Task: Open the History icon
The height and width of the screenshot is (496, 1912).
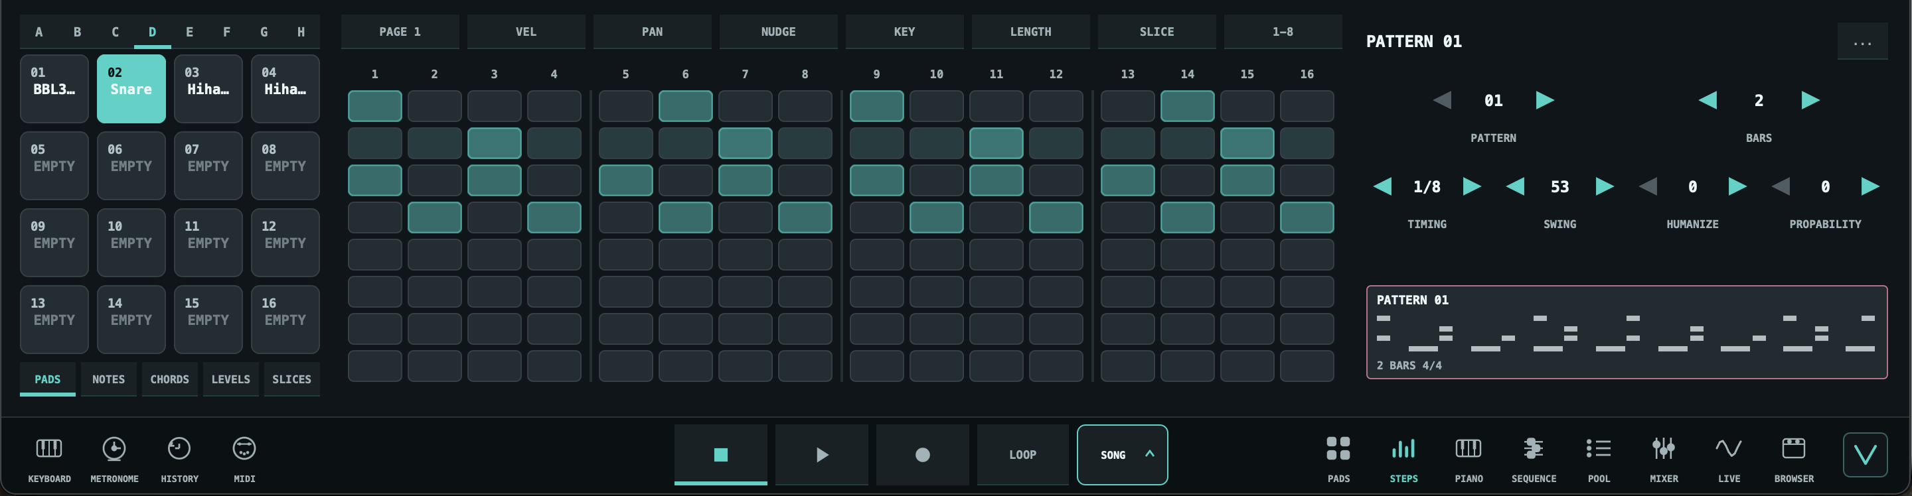Action: click(x=179, y=448)
